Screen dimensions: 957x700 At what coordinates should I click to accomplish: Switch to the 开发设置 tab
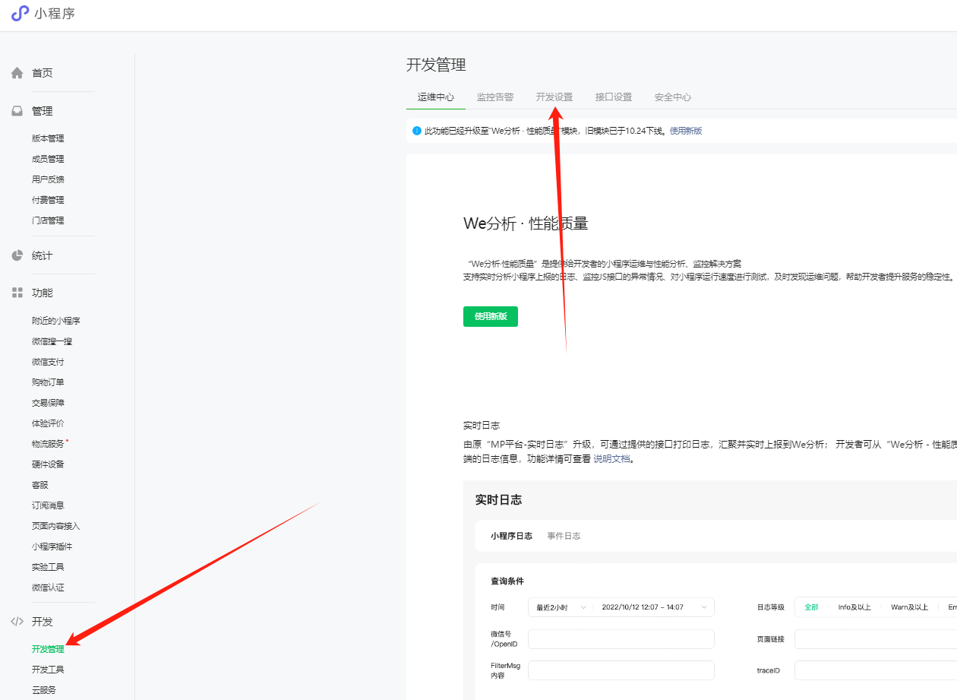(554, 97)
